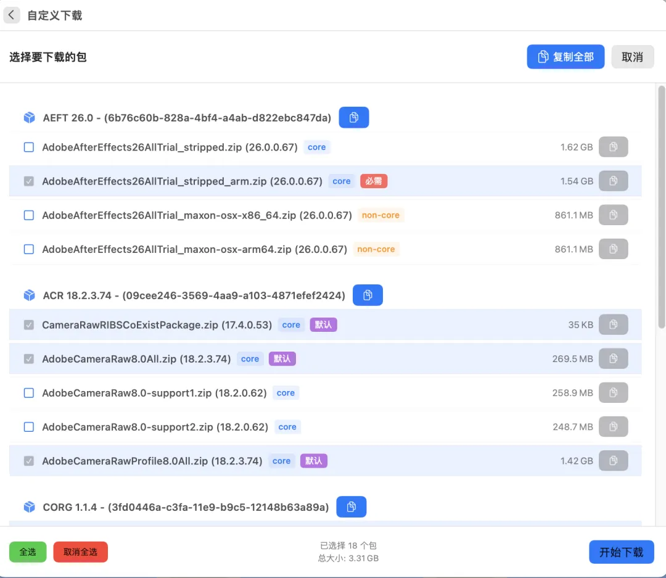Click the 复制全部 copy all button
This screenshot has width=666, height=578.
click(565, 57)
